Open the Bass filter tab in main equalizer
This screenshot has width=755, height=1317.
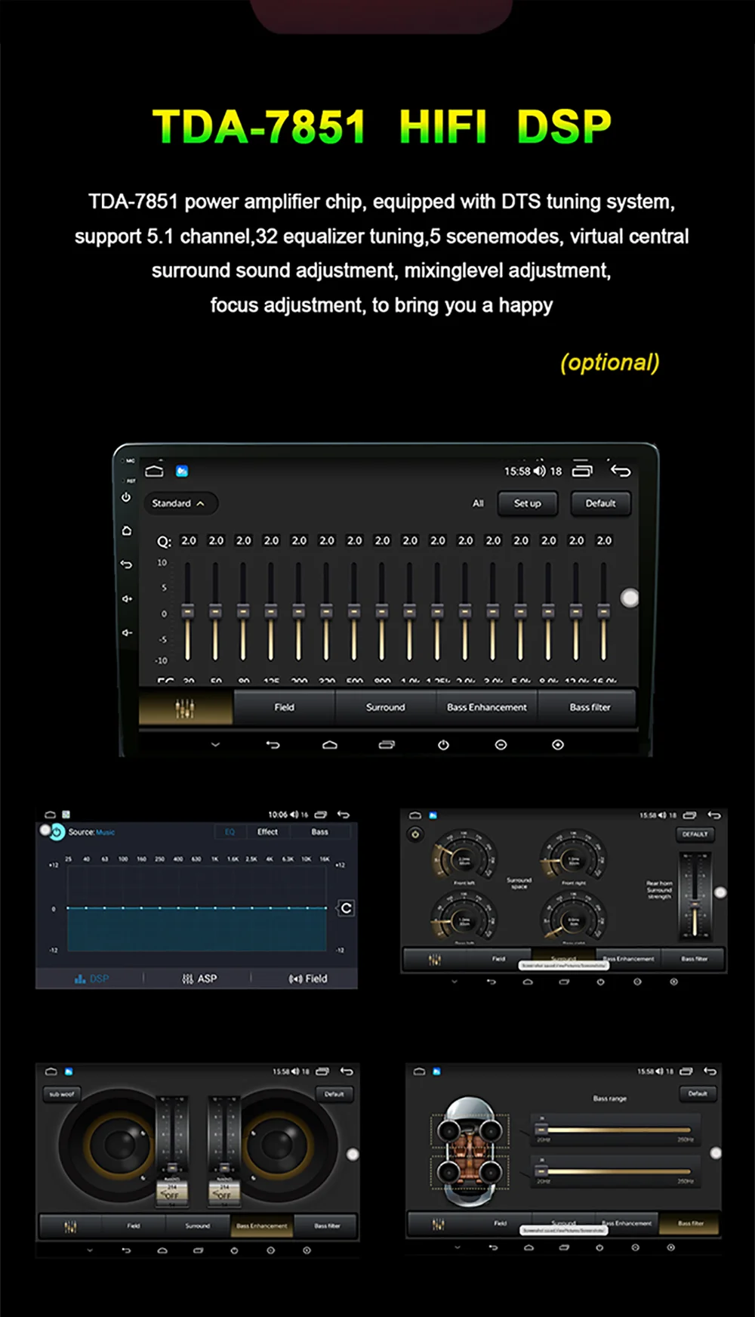point(589,707)
